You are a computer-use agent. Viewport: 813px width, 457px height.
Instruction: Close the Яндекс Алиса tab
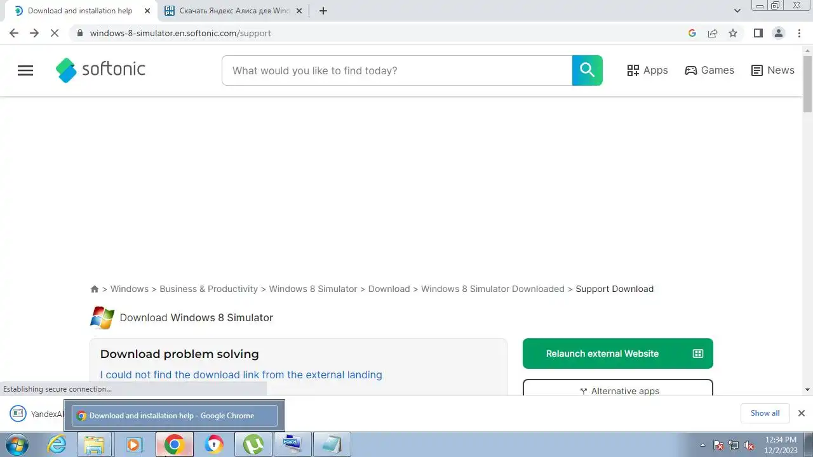tap(299, 11)
